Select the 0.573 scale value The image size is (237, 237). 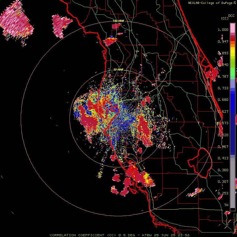223,123
